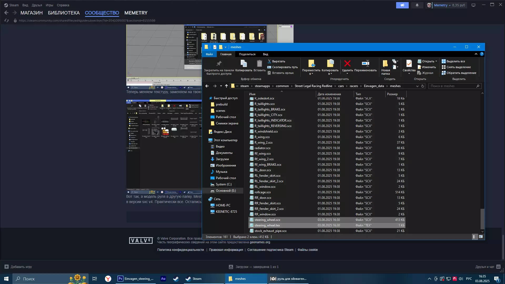Click Добавить игру at the bottom left

pos(18,267)
